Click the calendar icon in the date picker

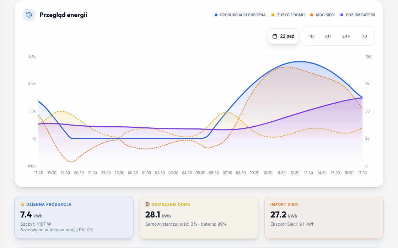275,36
